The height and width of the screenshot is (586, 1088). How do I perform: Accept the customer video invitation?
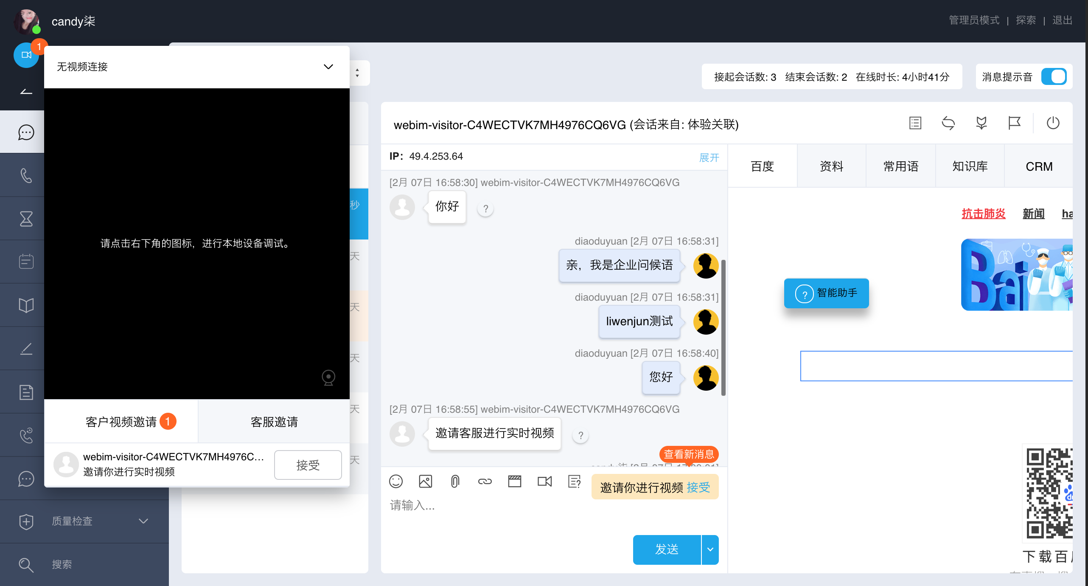coord(308,465)
